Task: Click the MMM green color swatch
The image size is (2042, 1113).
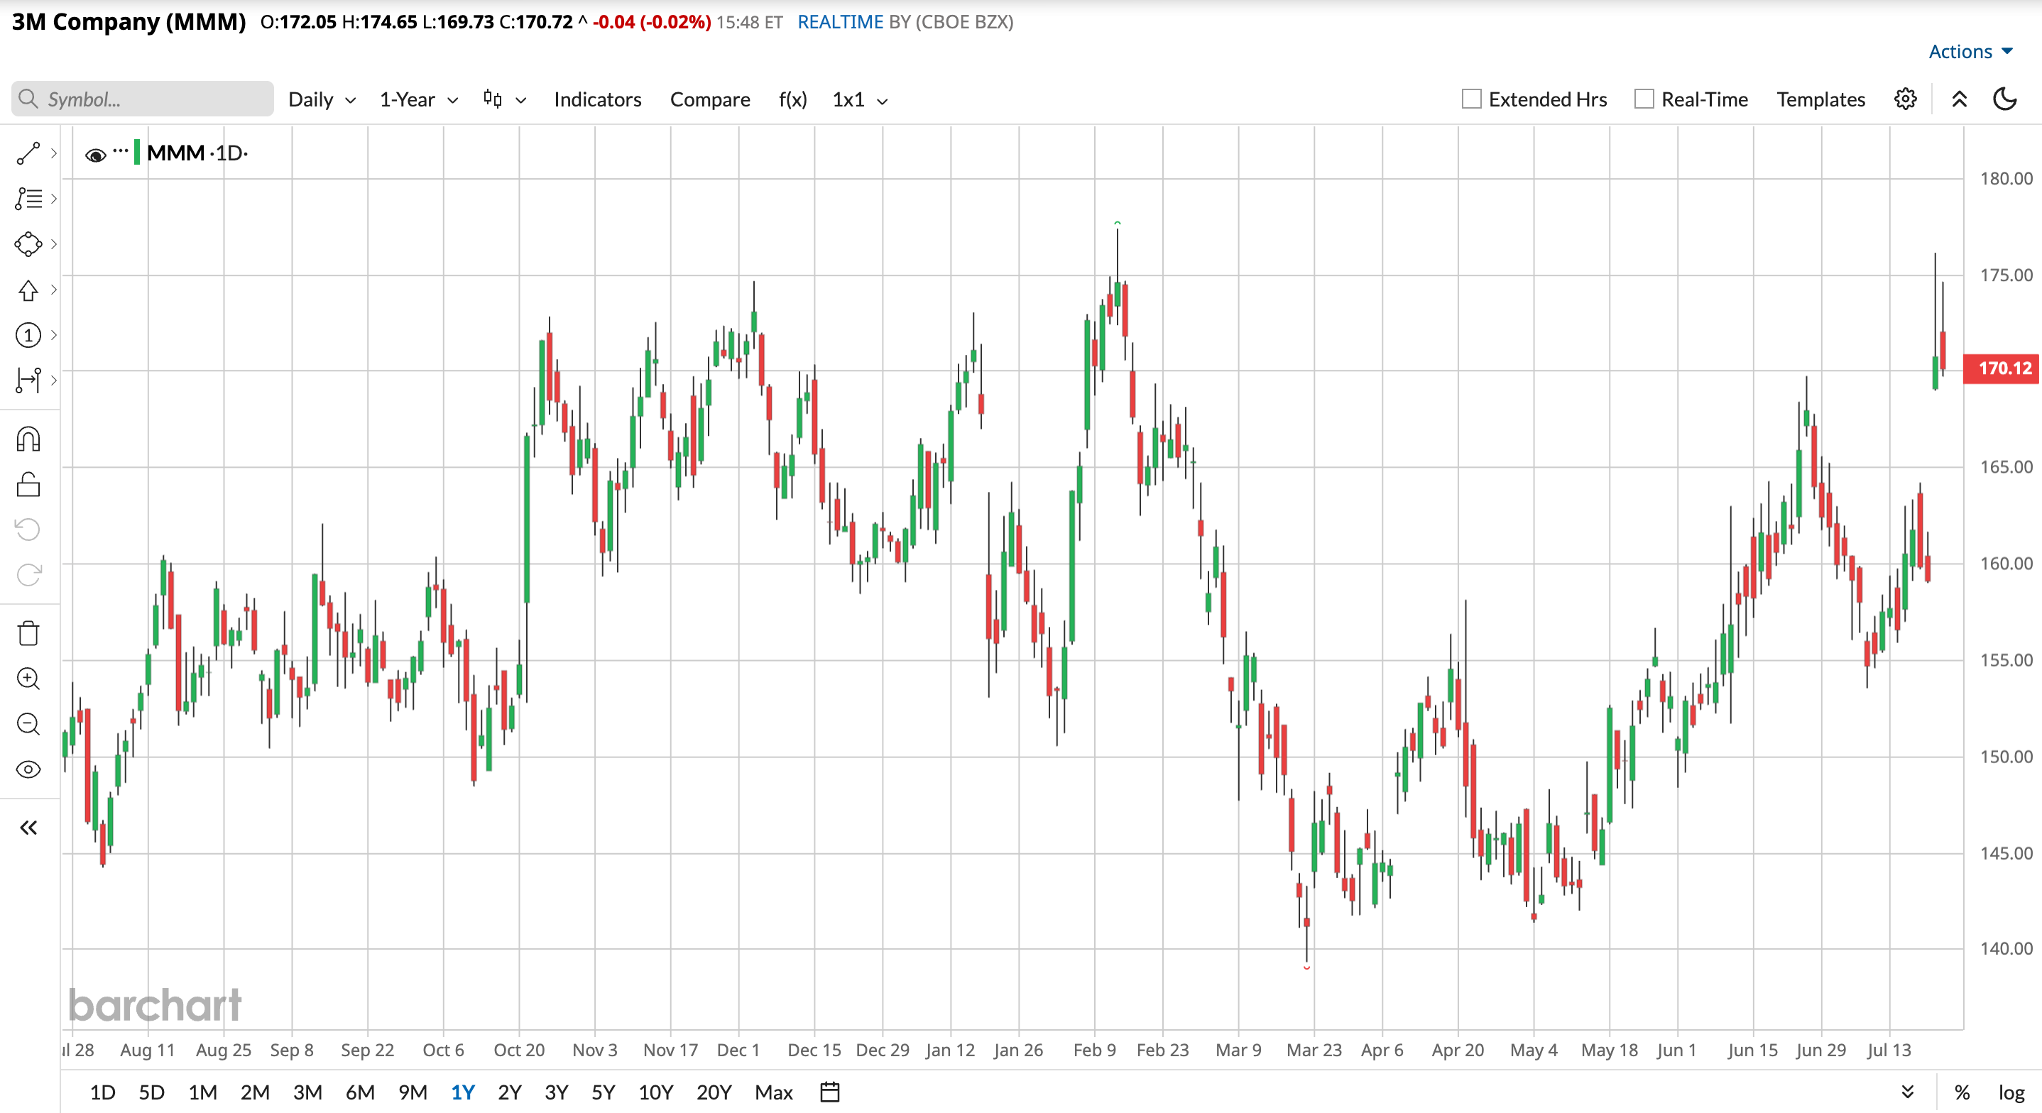Action: coord(137,152)
